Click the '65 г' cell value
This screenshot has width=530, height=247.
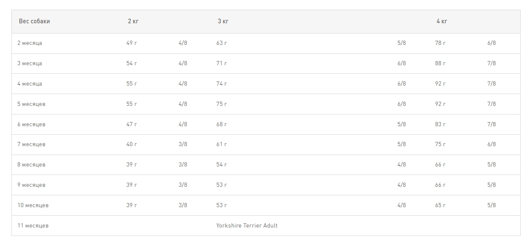coord(440,205)
